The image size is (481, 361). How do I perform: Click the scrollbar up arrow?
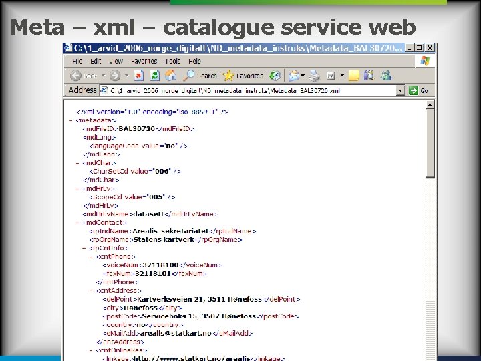pyautogui.click(x=430, y=104)
